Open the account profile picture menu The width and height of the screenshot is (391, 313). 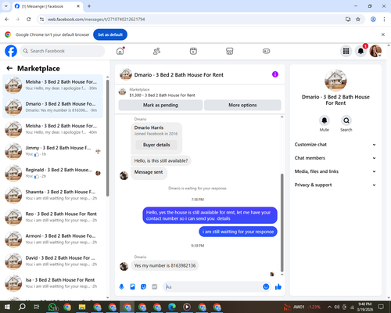(375, 51)
